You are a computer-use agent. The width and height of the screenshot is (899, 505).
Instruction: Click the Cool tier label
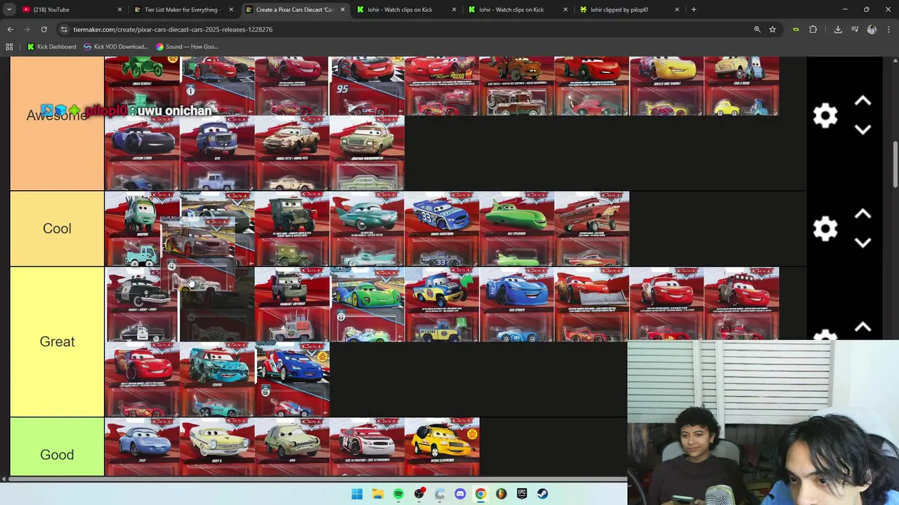coord(57,229)
